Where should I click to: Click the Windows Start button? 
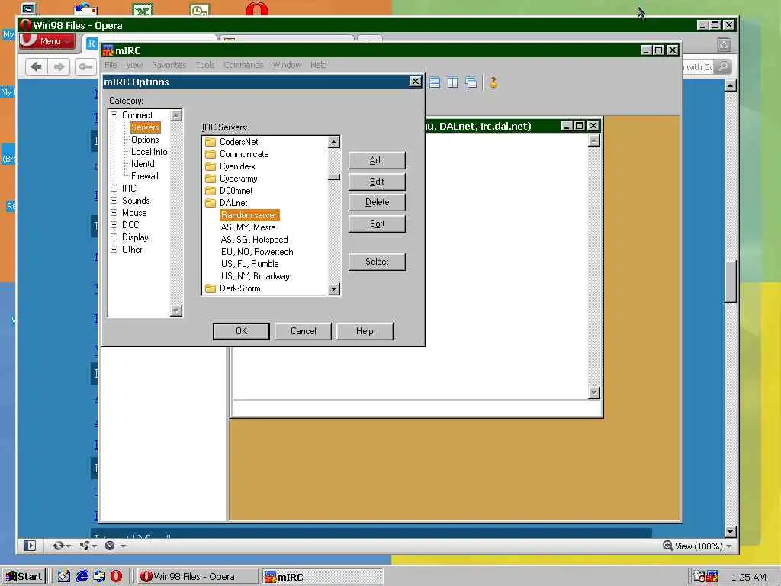click(x=24, y=577)
